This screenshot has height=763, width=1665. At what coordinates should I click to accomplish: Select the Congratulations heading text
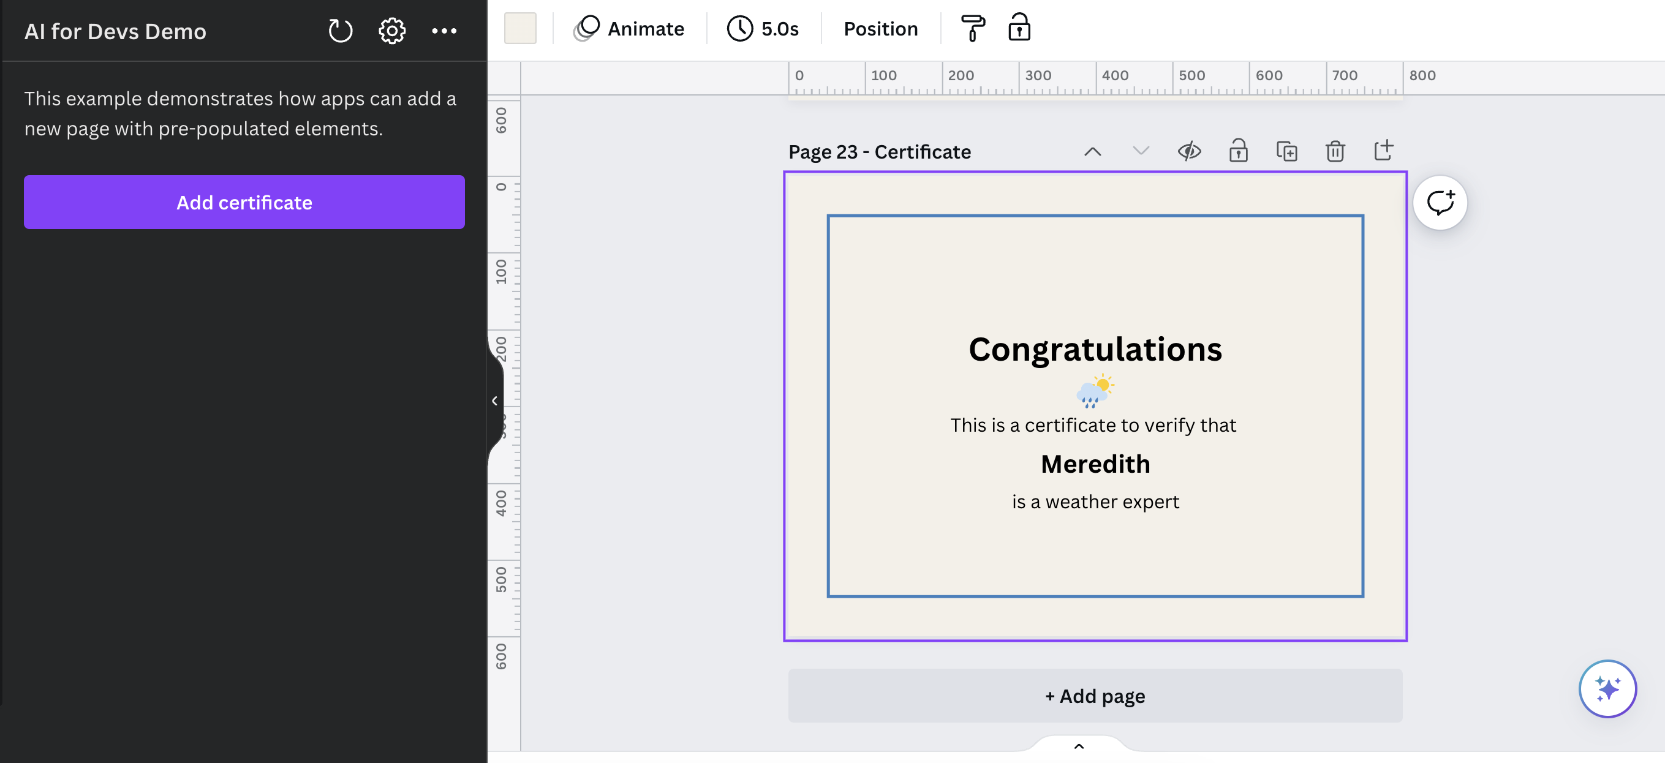[1095, 350]
